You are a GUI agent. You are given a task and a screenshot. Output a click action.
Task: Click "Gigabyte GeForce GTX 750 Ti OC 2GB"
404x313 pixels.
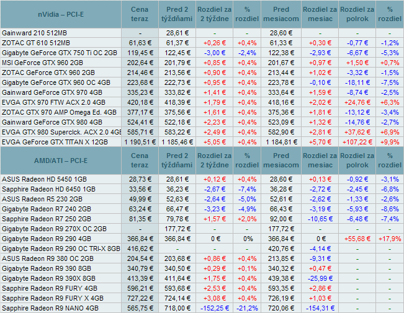(x=60, y=53)
